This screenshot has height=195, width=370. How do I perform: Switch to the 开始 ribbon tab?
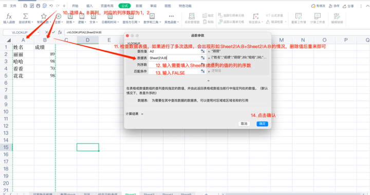tap(75, 6)
